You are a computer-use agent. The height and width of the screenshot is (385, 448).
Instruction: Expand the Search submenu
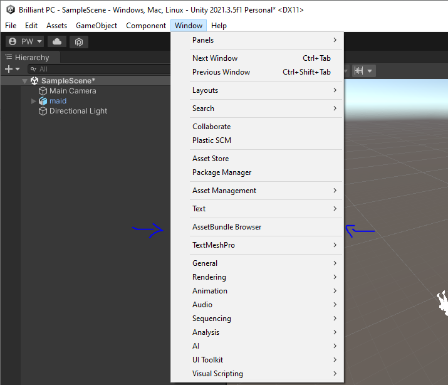257,108
